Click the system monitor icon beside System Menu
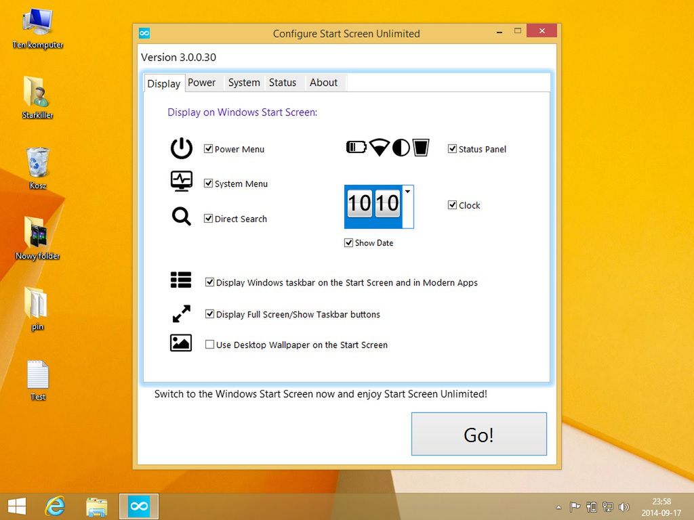Image resolution: width=694 pixels, height=520 pixels. [182, 181]
